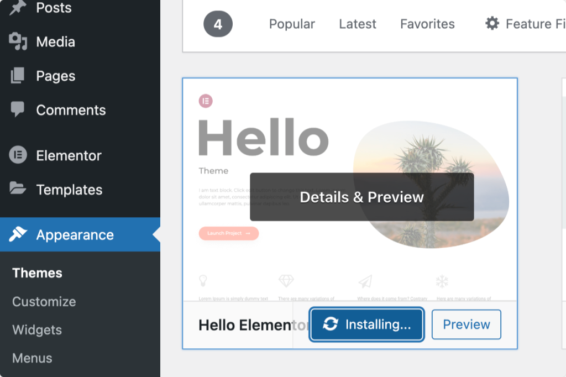Image resolution: width=566 pixels, height=377 pixels.
Task: Click the Media library icon
Action: [x=18, y=41]
